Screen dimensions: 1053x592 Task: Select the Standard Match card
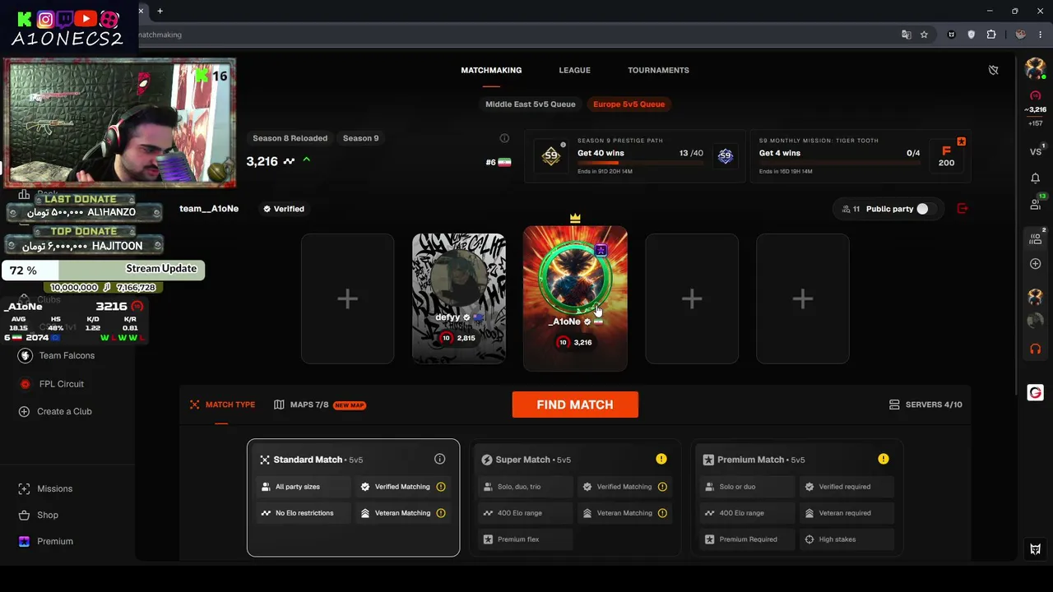(353, 497)
